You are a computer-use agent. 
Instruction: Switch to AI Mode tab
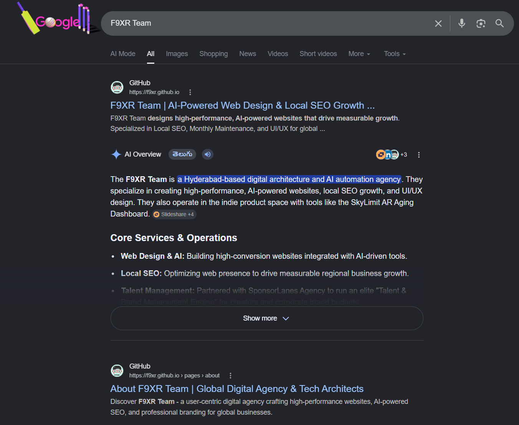click(123, 54)
